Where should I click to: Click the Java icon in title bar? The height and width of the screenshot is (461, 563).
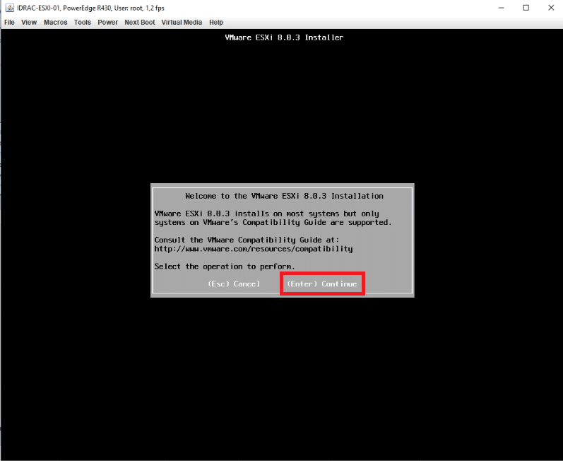point(7,8)
